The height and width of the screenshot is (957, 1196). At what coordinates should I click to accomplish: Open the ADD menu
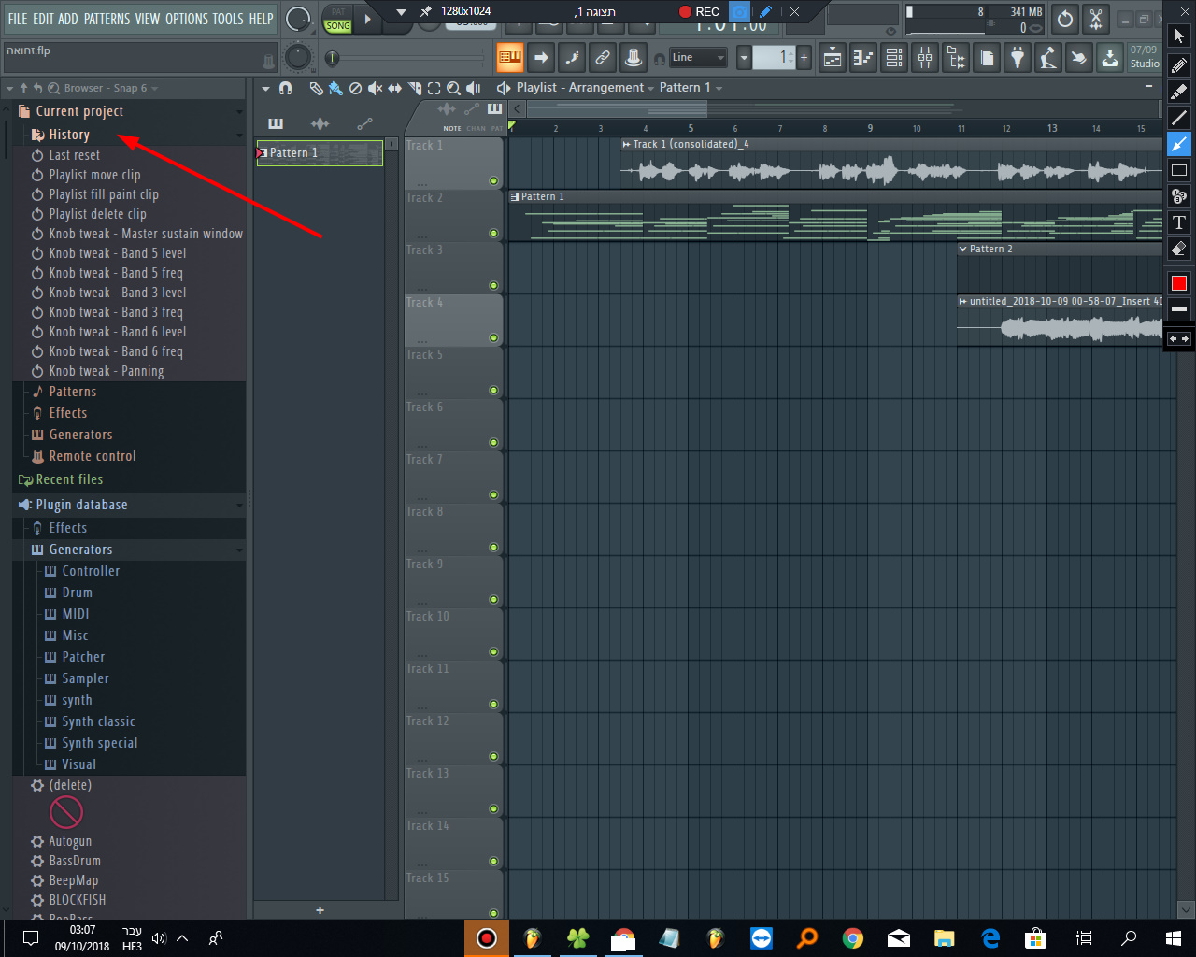[x=68, y=19]
